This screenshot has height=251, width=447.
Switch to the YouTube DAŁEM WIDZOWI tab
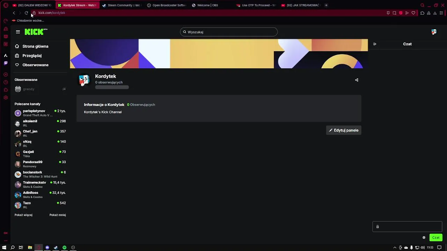32,5
